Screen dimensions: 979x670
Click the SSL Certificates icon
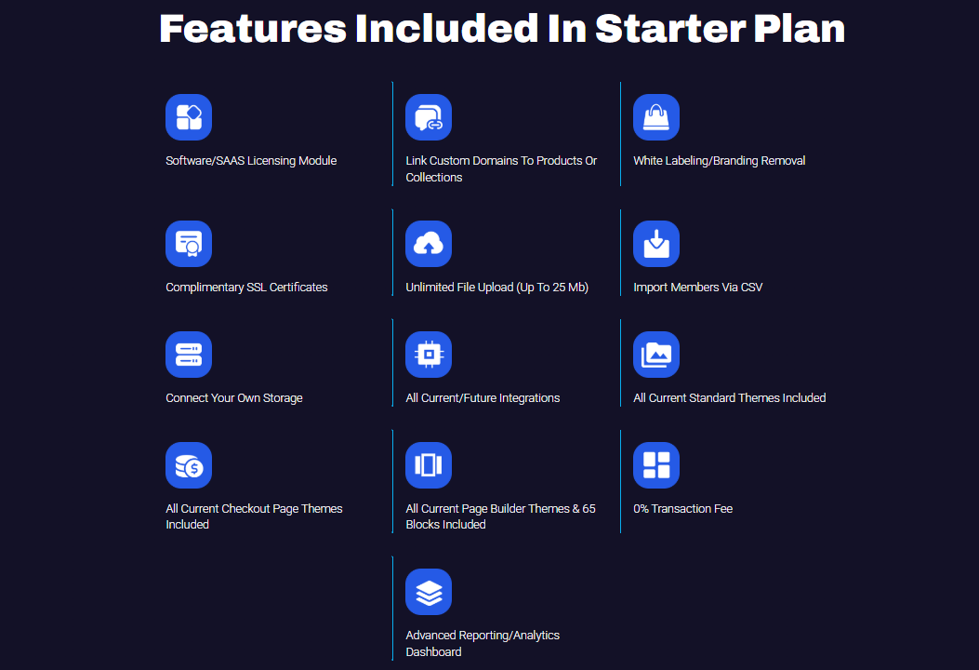click(x=189, y=244)
